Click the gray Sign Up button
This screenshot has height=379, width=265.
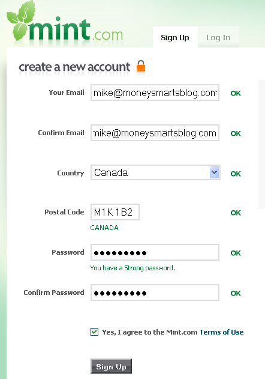112,366
